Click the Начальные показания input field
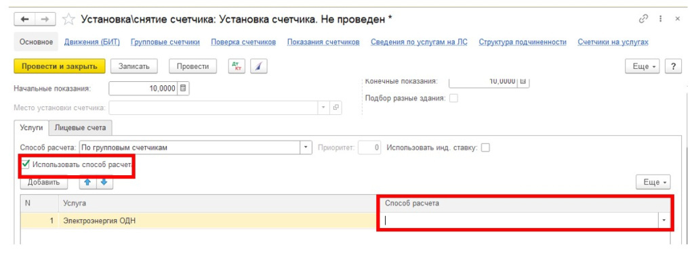This screenshot has width=694, height=253. (144, 89)
